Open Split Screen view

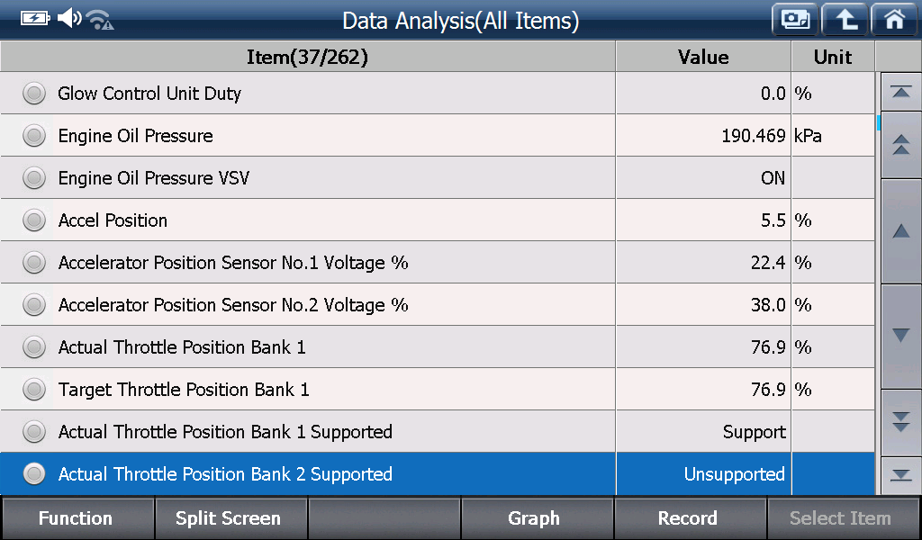point(230,518)
